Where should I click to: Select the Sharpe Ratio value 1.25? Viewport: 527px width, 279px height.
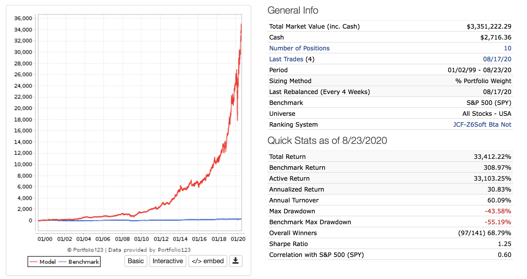pos(504,244)
